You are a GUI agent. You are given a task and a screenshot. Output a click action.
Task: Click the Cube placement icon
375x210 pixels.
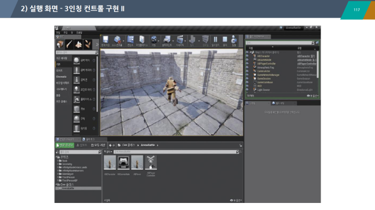point(76,109)
